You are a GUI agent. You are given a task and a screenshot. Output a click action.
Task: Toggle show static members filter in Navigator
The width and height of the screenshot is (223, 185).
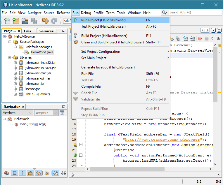point(23,173)
